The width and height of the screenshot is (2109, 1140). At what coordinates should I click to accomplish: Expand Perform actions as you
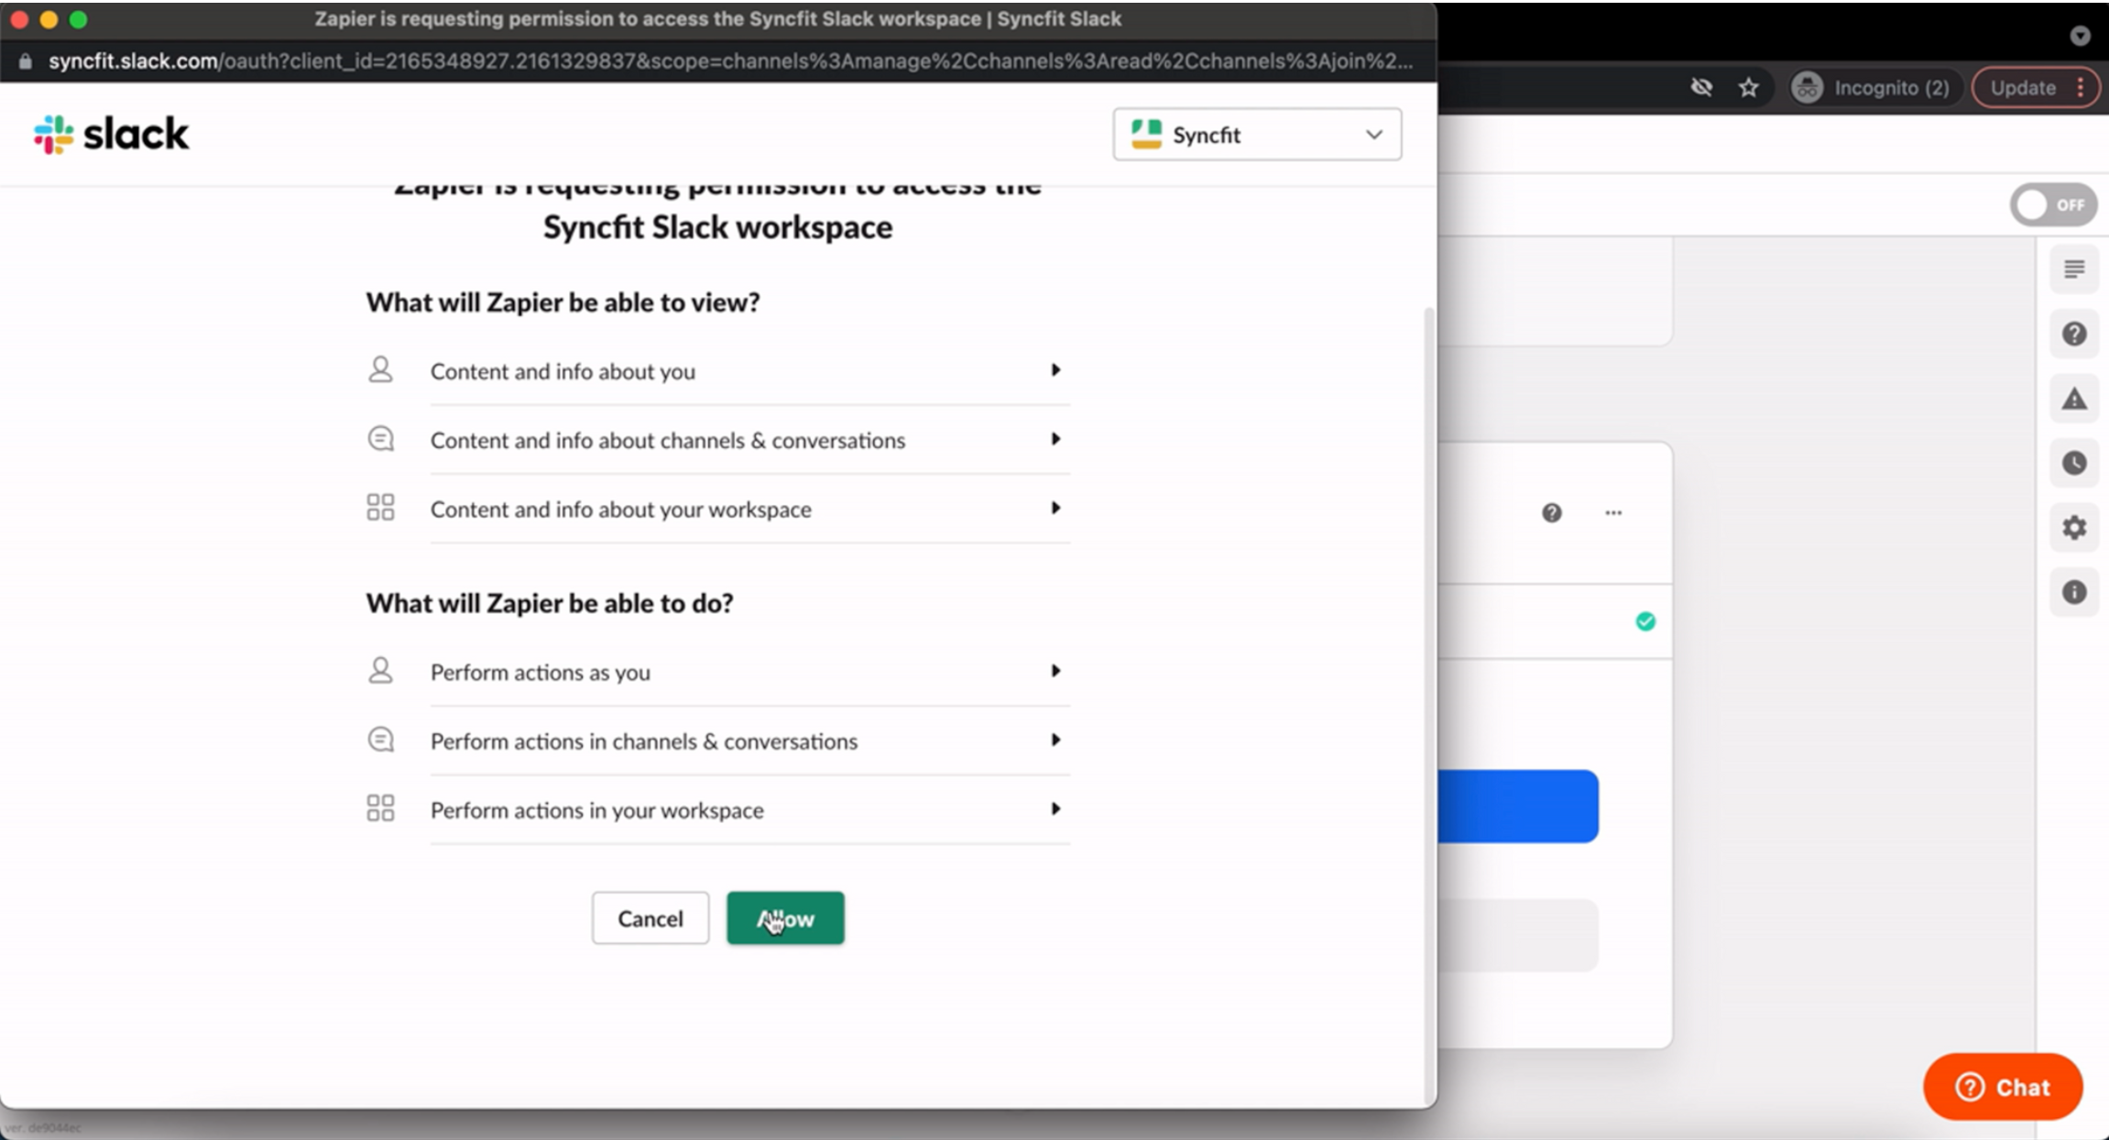pyautogui.click(x=749, y=672)
